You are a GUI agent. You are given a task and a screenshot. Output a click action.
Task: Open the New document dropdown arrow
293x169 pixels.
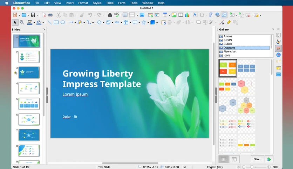click(x=19, y=15)
